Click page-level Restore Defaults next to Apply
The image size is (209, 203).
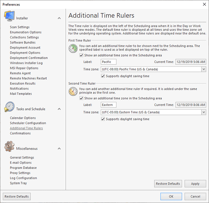(168, 184)
